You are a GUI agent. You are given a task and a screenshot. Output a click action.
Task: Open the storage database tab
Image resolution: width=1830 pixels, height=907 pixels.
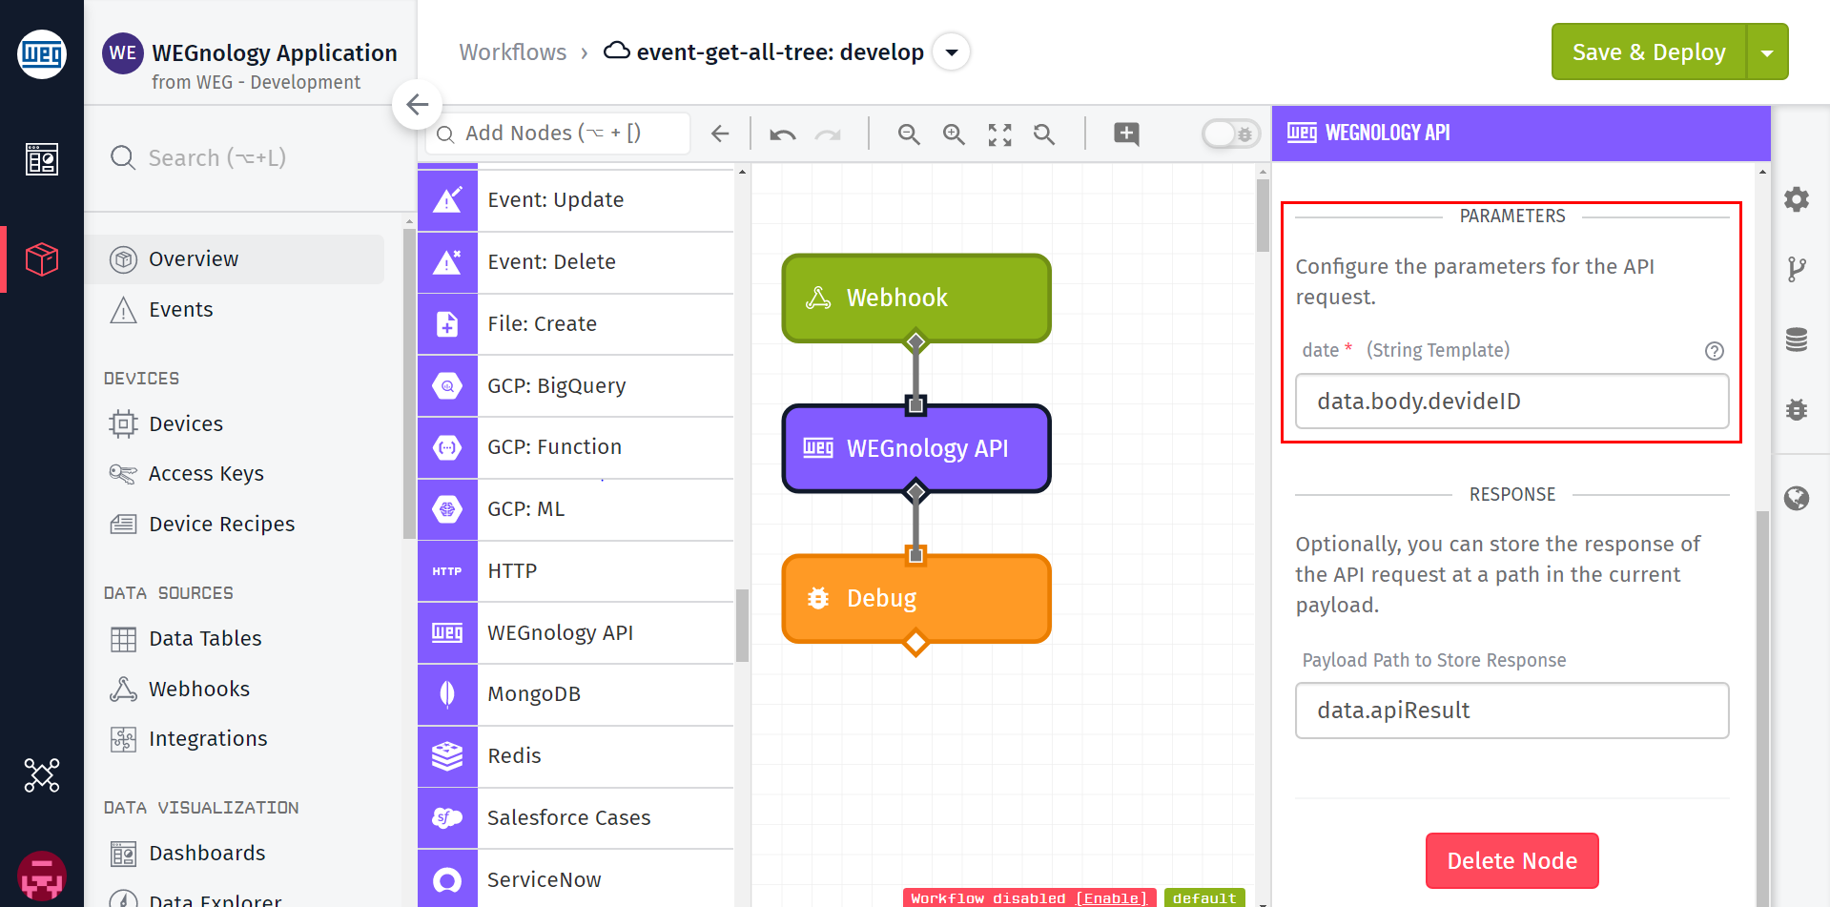click(1797, 340)
